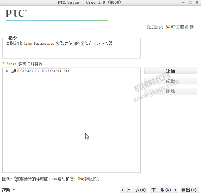
Task: Click the PTC logo
Action: (x=16, y=13)
